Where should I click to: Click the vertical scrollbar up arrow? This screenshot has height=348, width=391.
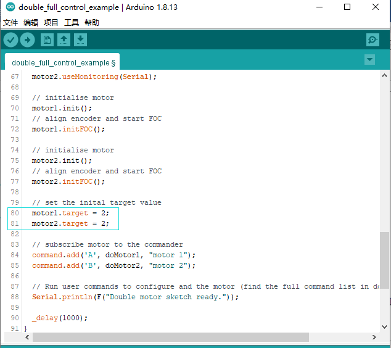(384, 75)
